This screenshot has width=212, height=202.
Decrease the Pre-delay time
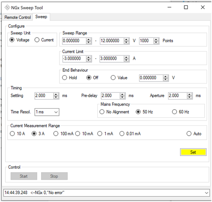122,97
